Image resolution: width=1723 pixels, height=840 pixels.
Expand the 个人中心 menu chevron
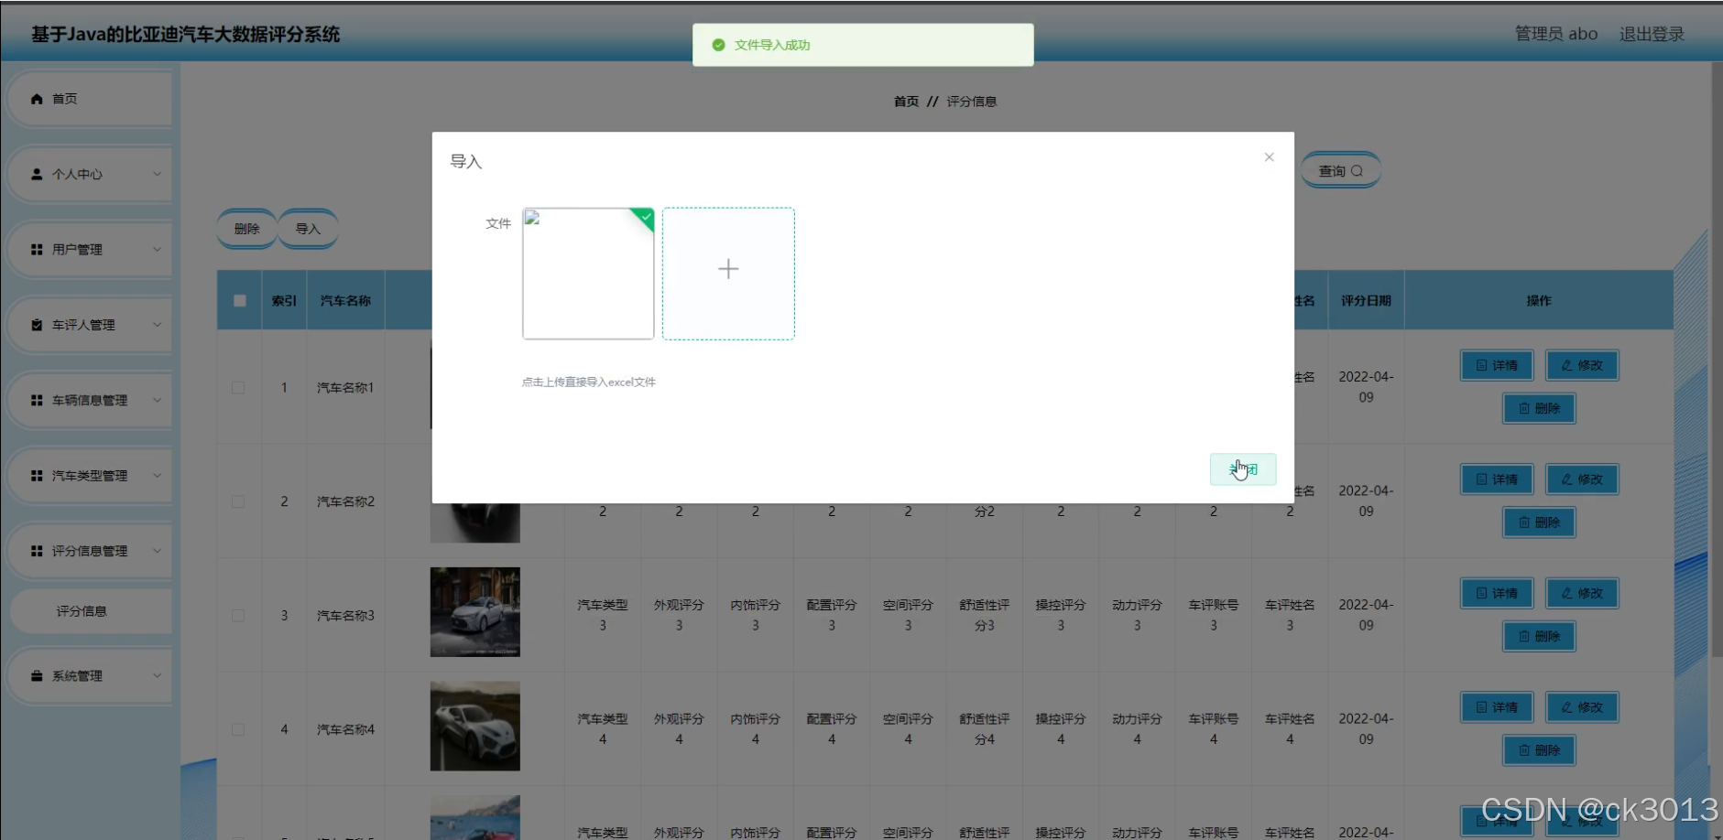coord(157,174)
